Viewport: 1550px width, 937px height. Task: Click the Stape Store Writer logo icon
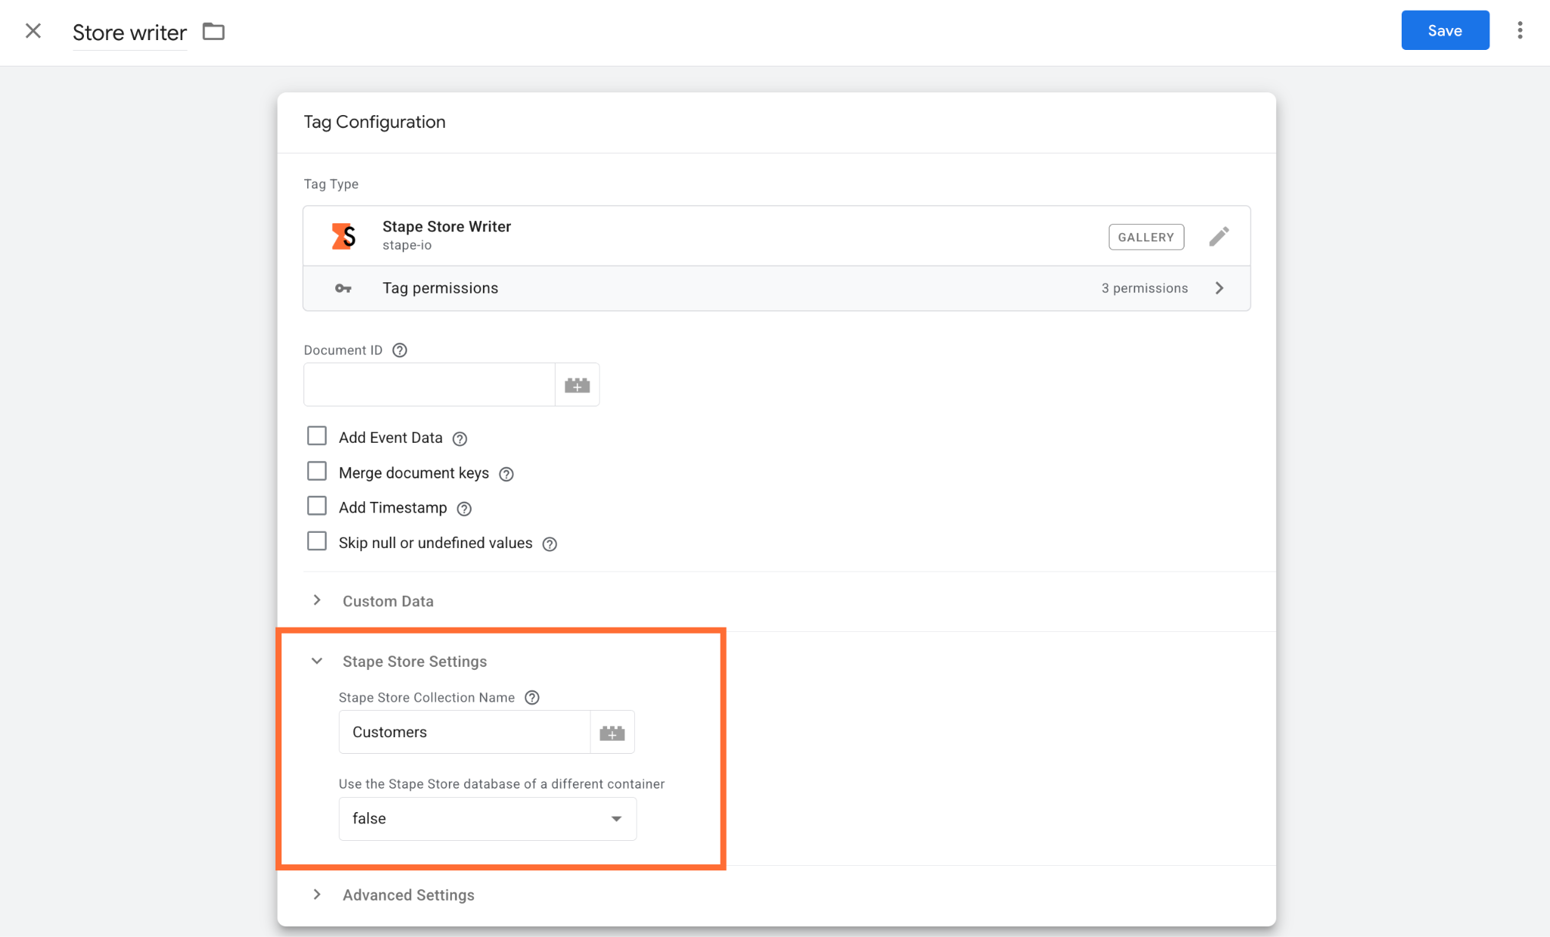(344, 236)
